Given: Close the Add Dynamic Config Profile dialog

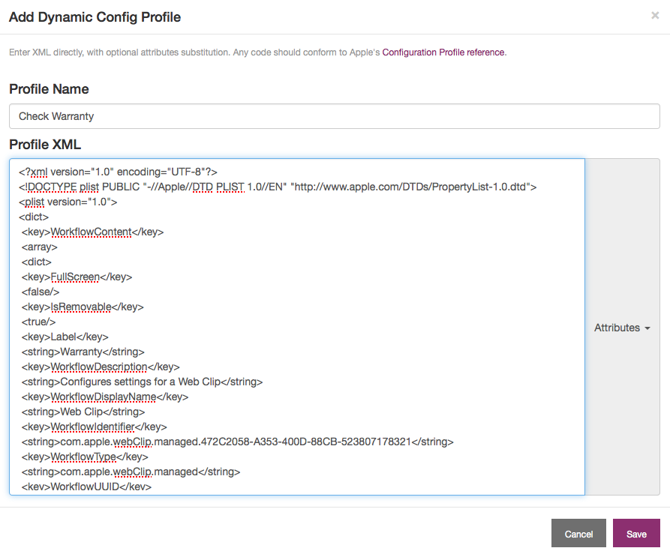Looking at the screenshot, I should (655, 16).
